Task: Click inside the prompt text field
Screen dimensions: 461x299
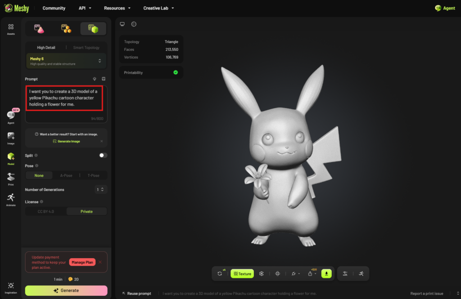Action: (x=66, y=104)
